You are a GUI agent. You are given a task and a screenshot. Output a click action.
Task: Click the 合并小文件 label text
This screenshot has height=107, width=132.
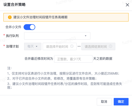(13, 27)
